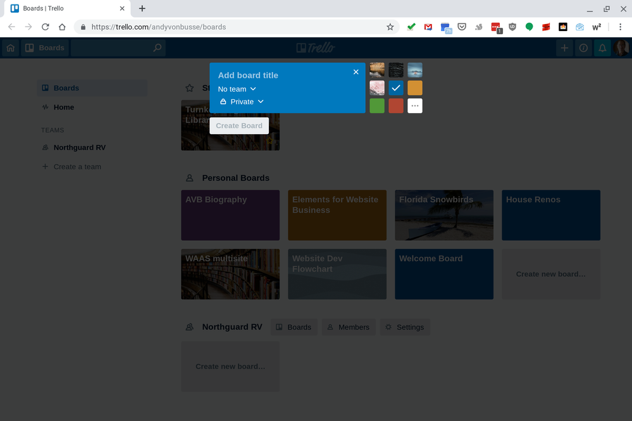
Task: Choose the orange canyon photo background
Action: click(x=377, y=70)
